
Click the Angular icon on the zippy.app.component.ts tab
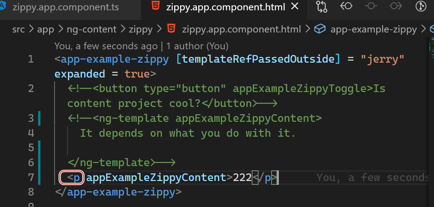click(x=3, y=6)
